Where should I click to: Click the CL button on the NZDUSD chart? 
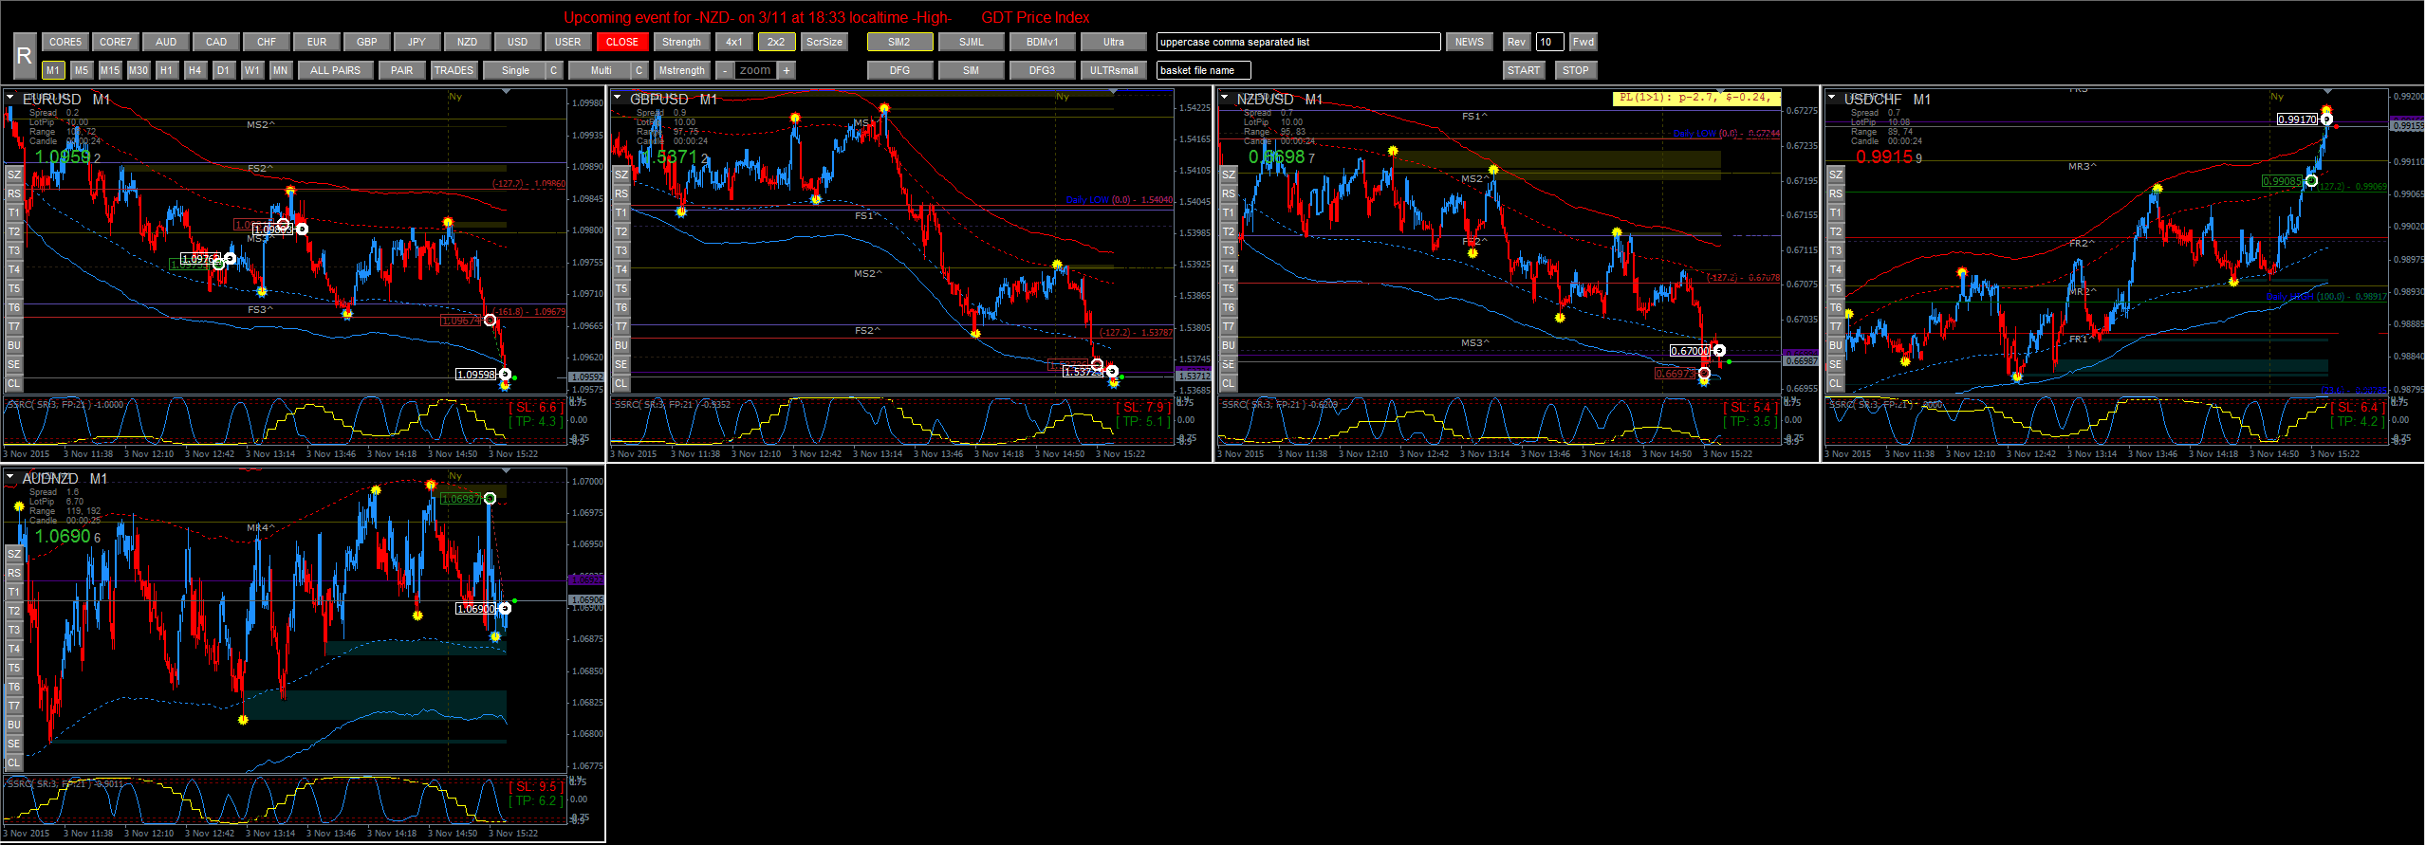(1229, 383)
